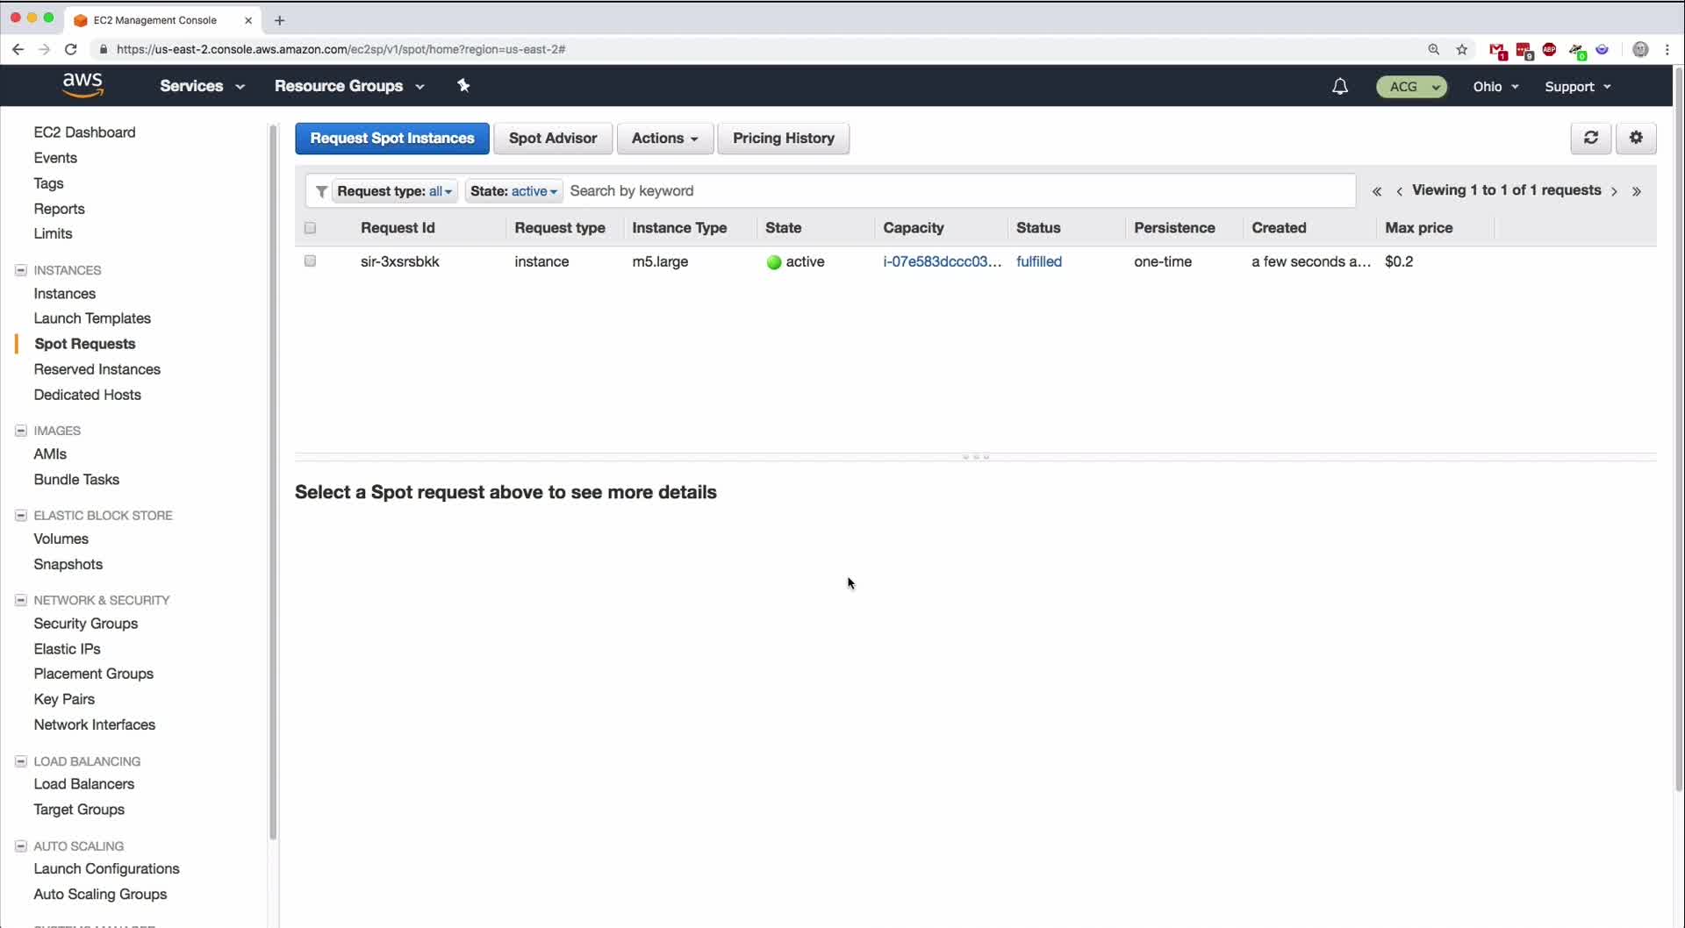This screenshot has width=1685, height=928.
Task: Refresh the Spot requests list
Action: 1590,138
